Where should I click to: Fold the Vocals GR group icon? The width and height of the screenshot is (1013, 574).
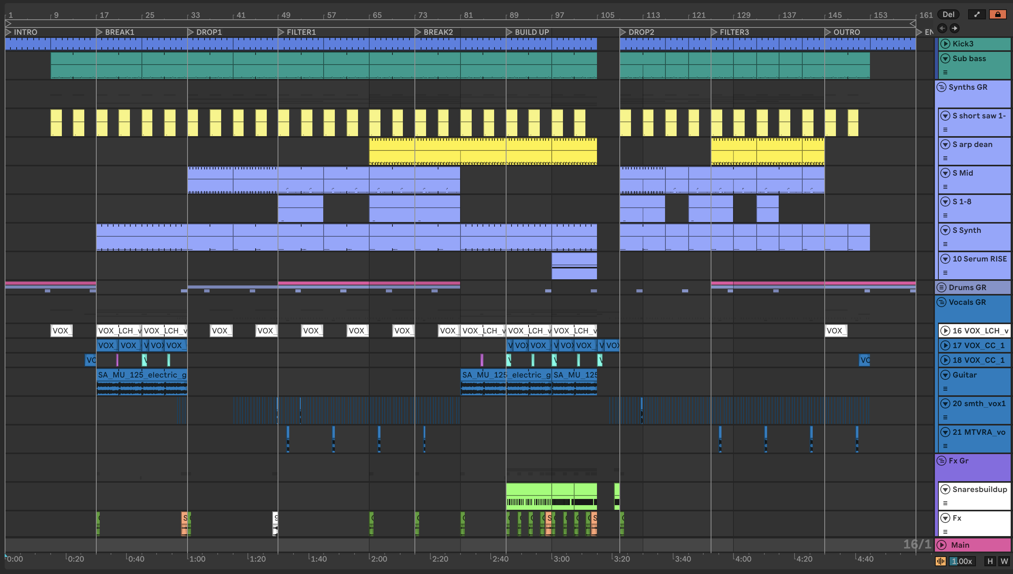pyautogui.click(x=941, y=302)
